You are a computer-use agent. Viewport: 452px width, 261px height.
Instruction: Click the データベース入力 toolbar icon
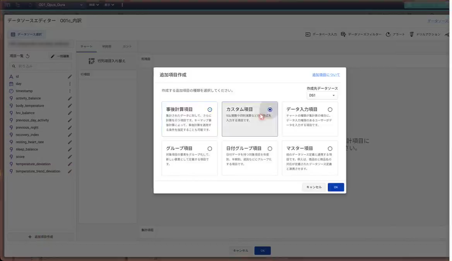[308, 34]
